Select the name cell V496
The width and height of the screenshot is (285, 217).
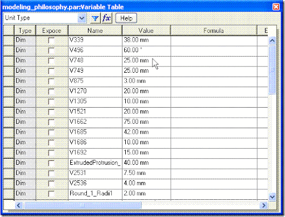tap(95, 51)
